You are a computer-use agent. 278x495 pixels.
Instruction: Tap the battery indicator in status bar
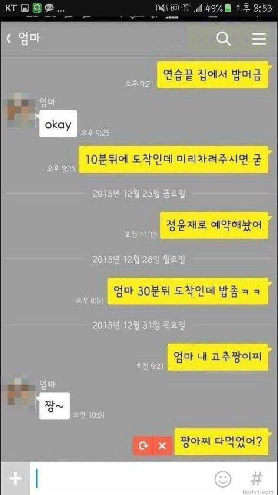tap(228, 8)
